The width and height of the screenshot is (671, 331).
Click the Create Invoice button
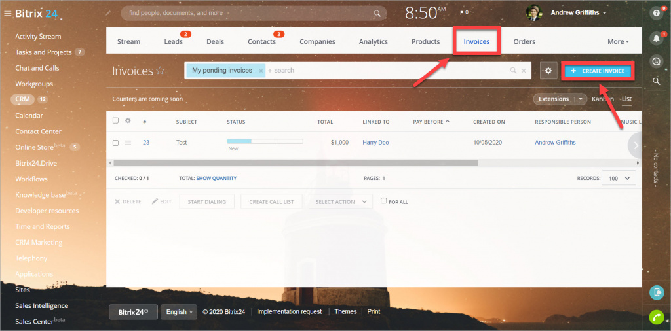click(598, 71)
